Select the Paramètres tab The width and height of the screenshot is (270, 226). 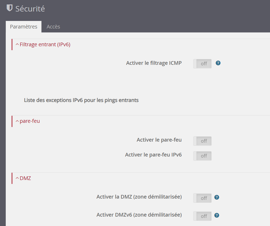coord(23,27)
